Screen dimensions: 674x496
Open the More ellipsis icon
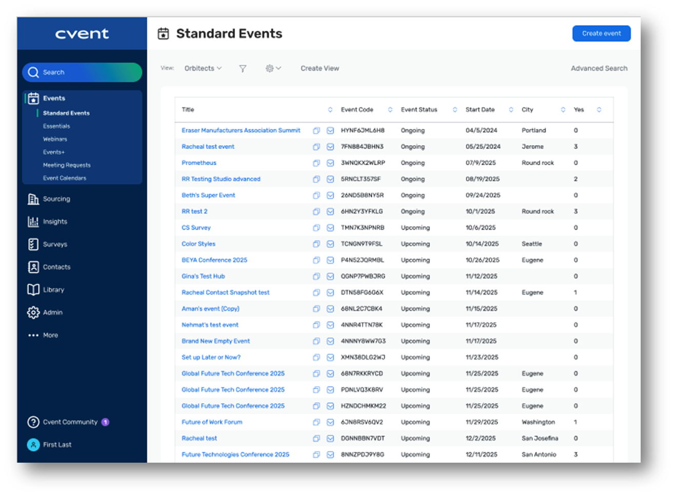pos(33,335)
